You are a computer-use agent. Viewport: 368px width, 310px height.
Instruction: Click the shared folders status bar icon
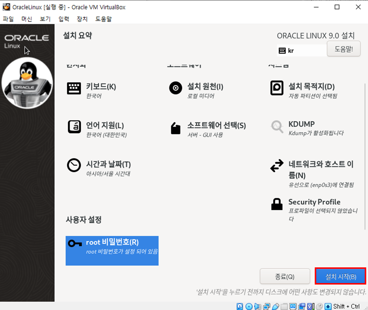click(x=284, y=306)
